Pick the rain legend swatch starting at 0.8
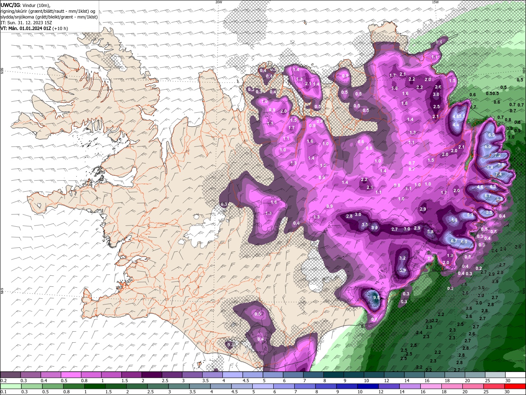526x395 pixels. pyautogui.click(x=74, y=386)
